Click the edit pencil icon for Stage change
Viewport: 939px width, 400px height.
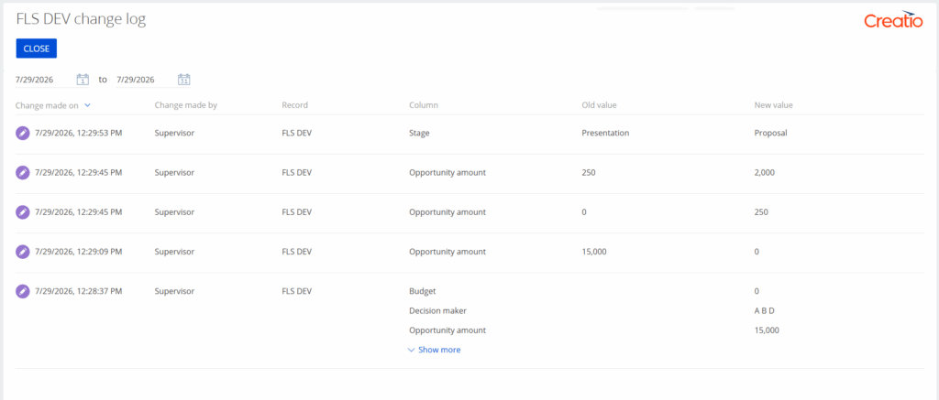click(22, 134)
